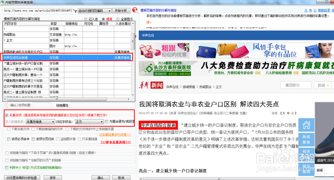Click the 链接地址 column header
Viewport: 334px width, 180px height.
[73, 24]
